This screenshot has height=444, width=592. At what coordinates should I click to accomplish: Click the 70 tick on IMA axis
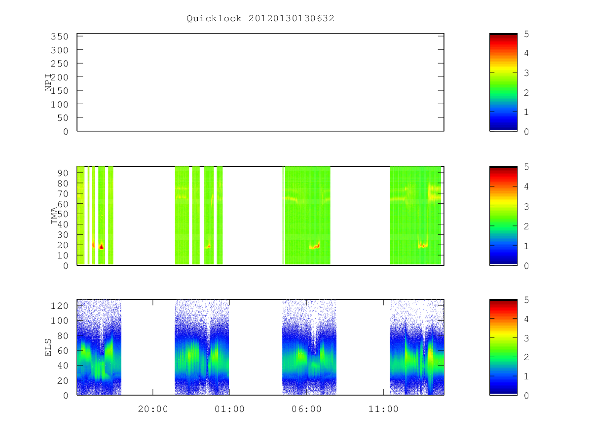(63, 193)
